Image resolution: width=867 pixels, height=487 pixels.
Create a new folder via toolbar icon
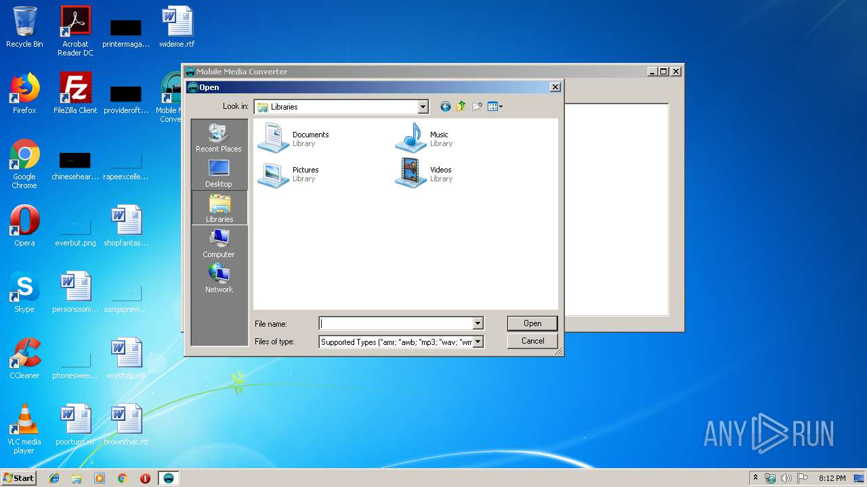pyautogui.click(x=477, y=106)
